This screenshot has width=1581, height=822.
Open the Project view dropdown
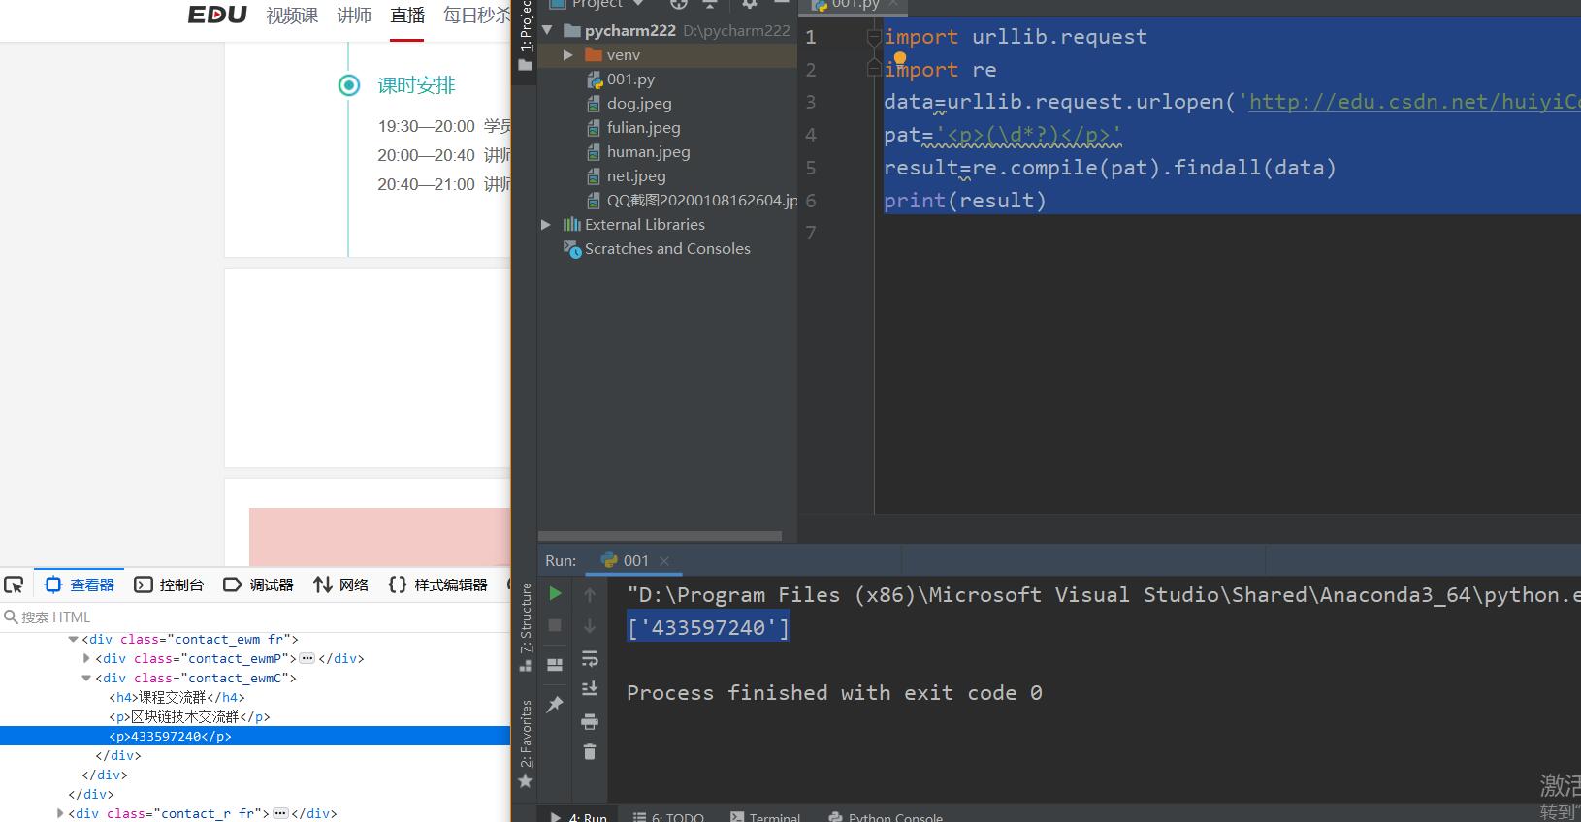[x=637, y=5]
